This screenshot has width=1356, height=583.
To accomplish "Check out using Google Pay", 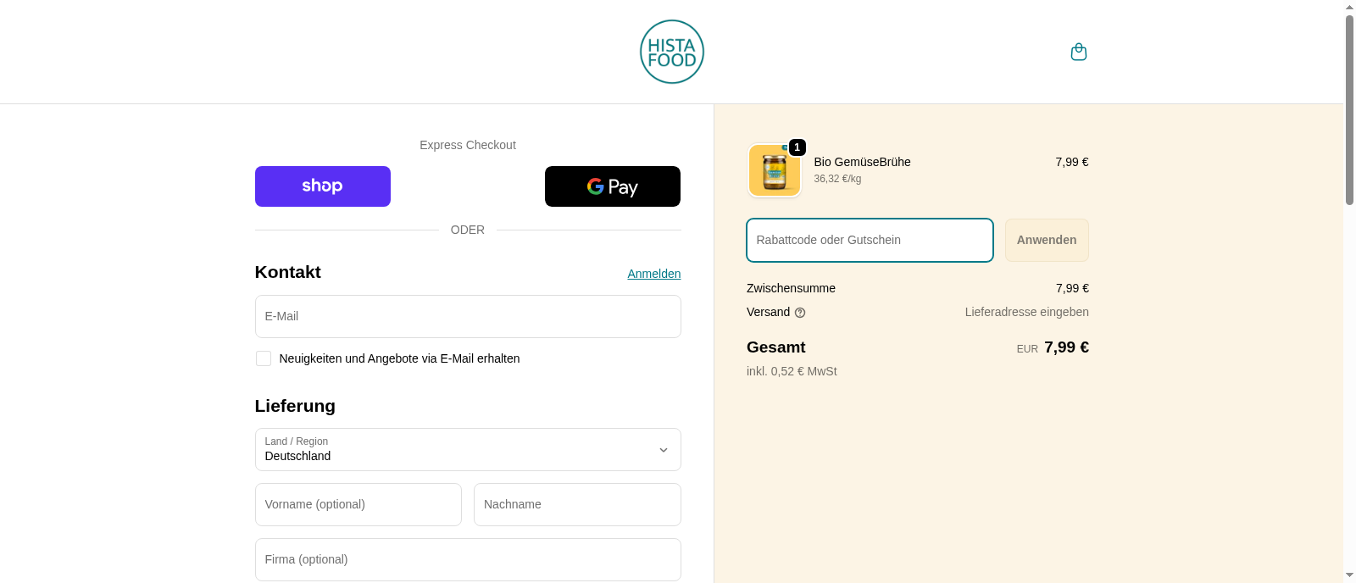I will (x=612, y=186).
